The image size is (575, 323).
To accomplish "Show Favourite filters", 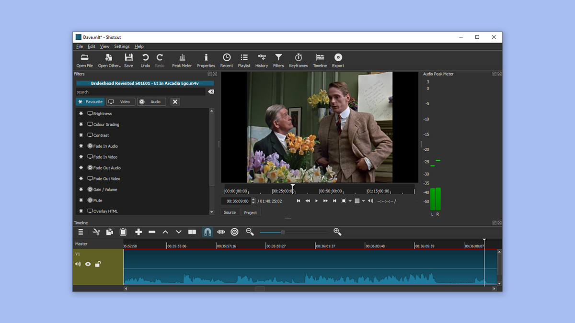I will tap(90, 102).
